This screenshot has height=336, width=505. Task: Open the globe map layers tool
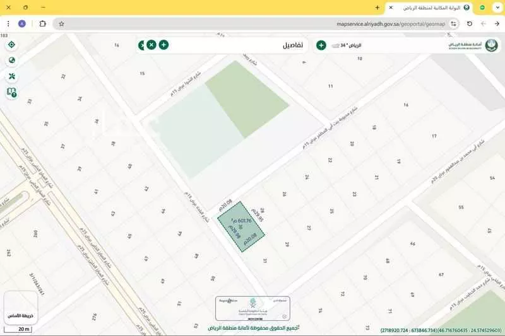click(x=11, y=61)
